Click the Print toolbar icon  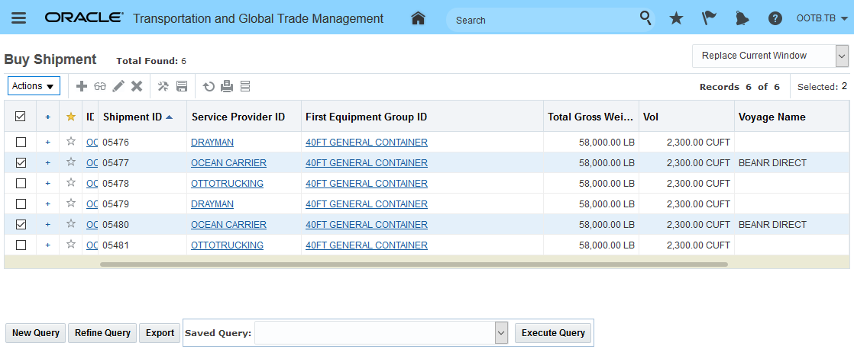click(x=227, y=86)
